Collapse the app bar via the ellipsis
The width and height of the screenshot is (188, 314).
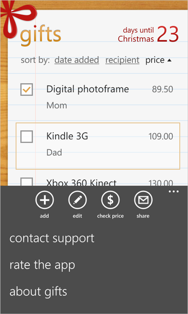click(174, 191)
